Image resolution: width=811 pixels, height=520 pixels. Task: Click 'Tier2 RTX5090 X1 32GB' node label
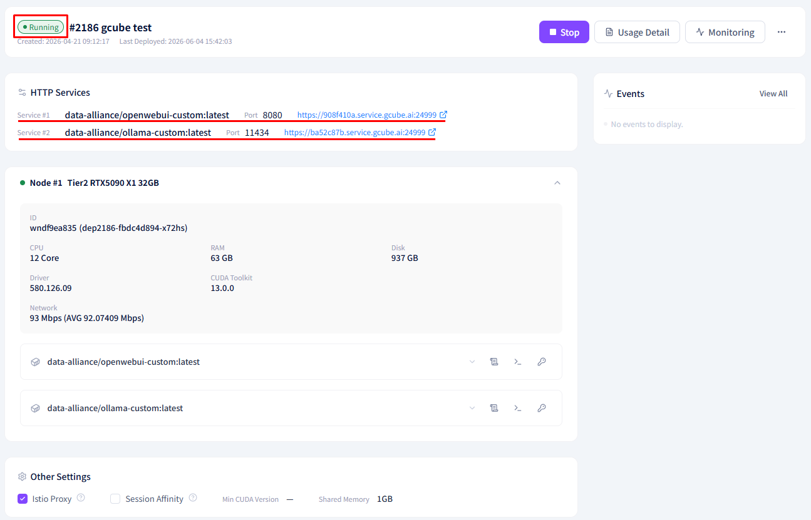113,183
